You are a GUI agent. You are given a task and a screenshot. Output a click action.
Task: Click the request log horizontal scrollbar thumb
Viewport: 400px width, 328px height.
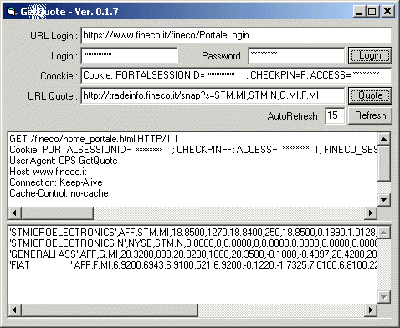point(58,213)
